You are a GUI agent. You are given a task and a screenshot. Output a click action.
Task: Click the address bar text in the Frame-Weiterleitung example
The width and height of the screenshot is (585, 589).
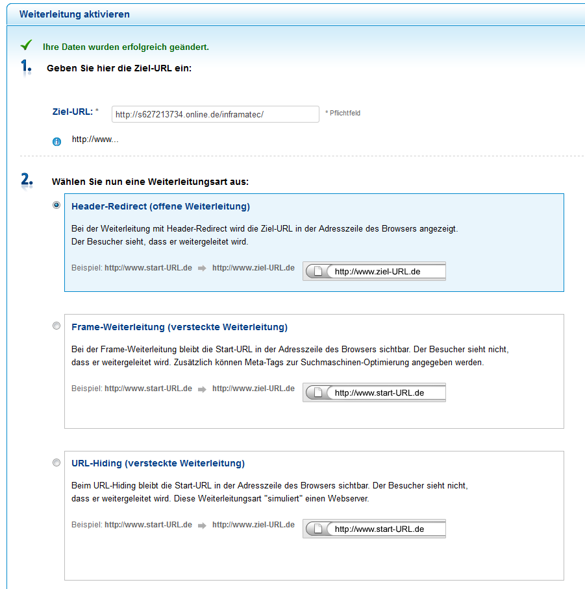379,393
